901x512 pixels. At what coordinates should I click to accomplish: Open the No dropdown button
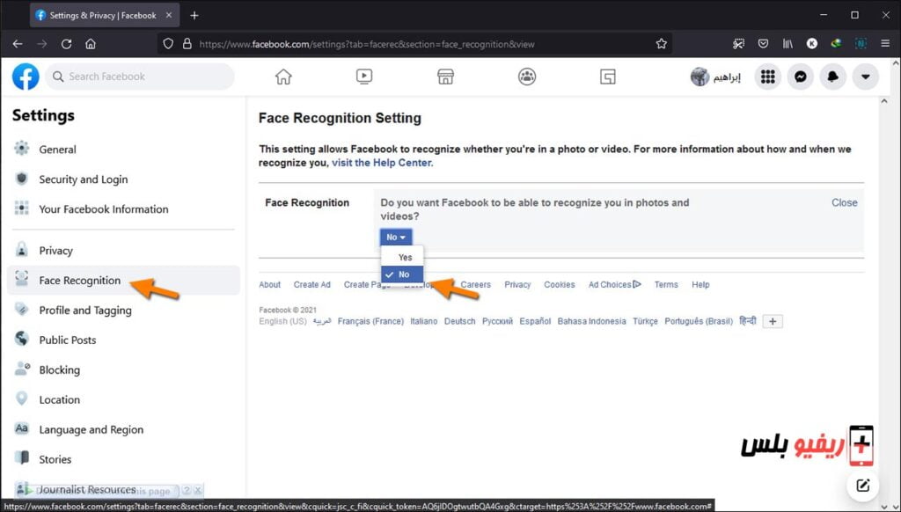pos(396,238)
